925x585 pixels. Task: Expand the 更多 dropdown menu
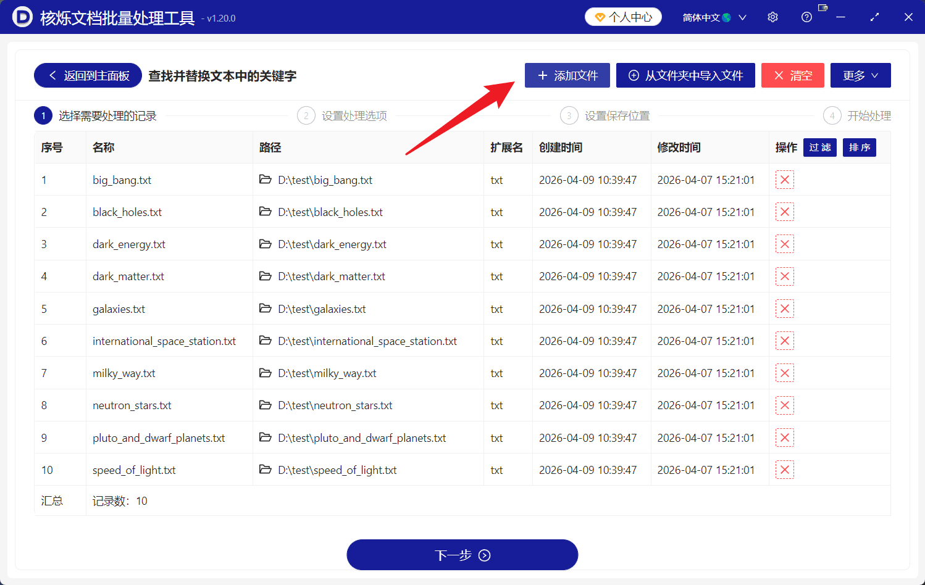tap(860, 75)
